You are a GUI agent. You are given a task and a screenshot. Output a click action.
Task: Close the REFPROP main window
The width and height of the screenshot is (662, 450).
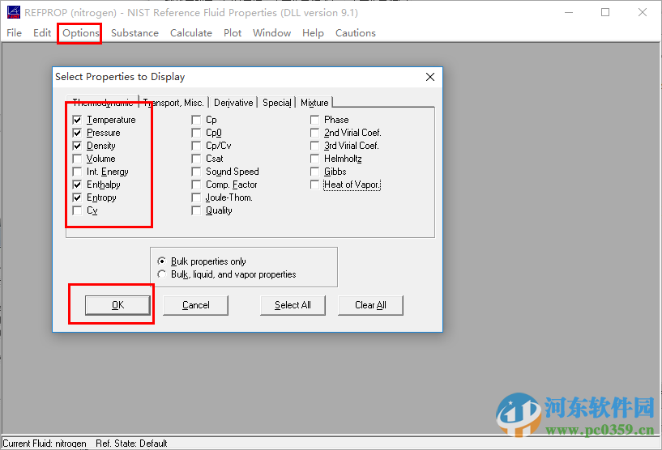pos(643,12)
